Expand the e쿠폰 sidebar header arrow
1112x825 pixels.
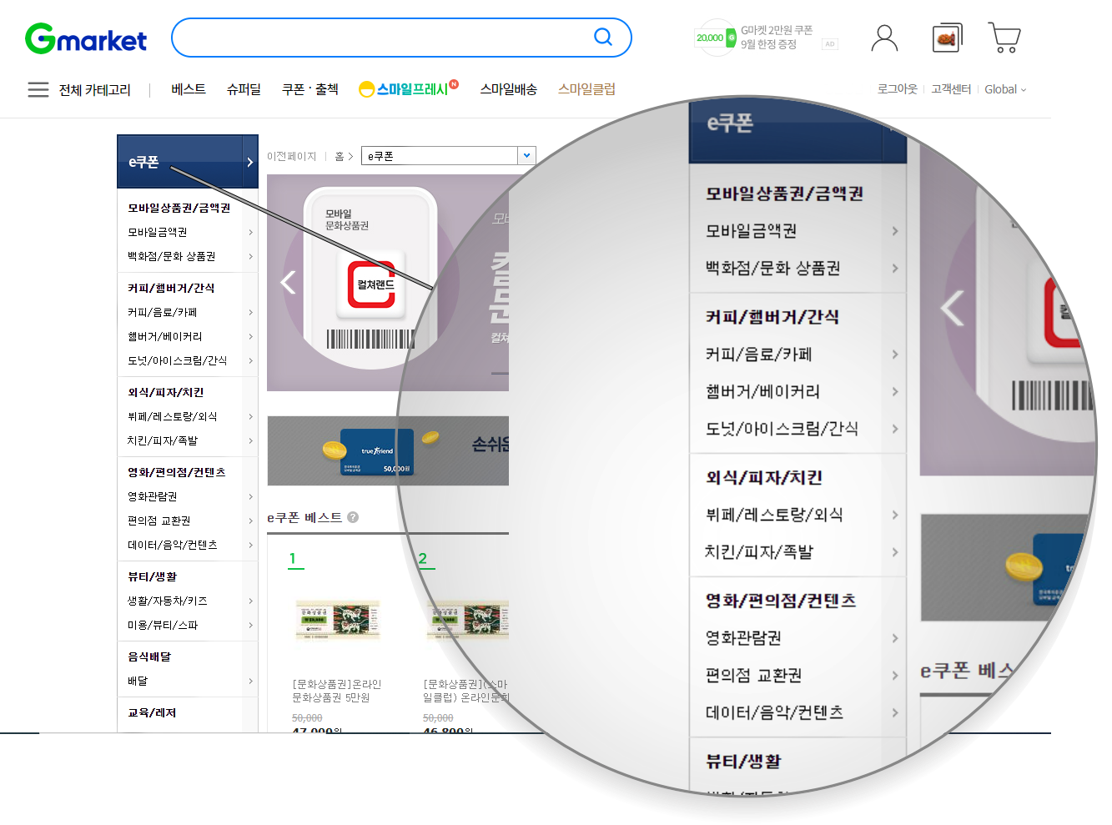pos(249,162)
